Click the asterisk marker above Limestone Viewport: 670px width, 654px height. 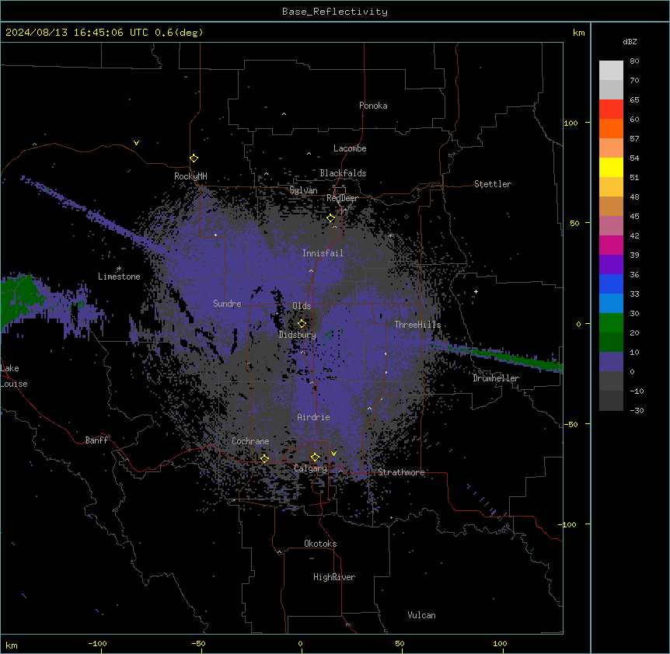tap(119, 269)
